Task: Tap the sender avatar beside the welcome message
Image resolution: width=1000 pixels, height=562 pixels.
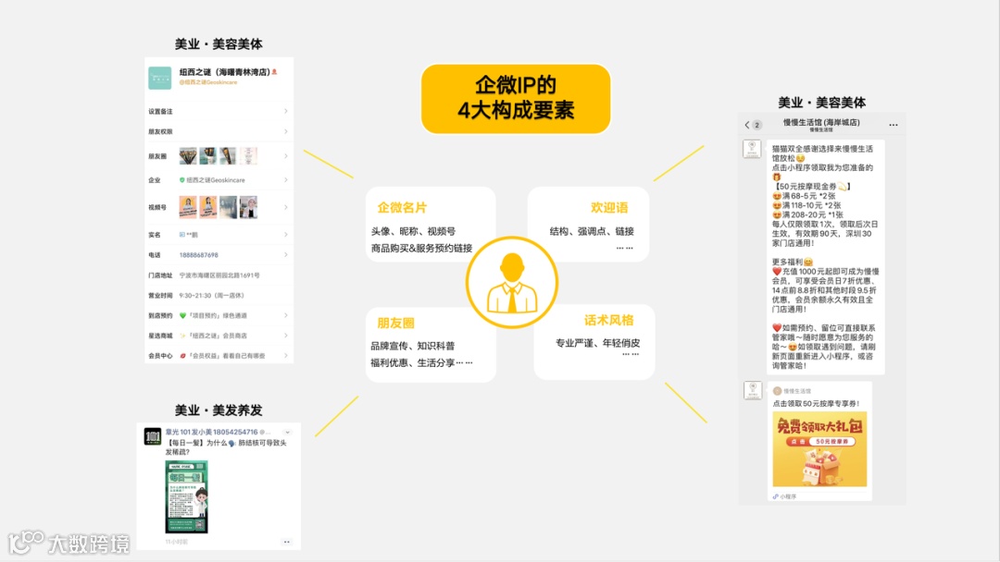Action: pyautogui.click(x=752, y=149)
